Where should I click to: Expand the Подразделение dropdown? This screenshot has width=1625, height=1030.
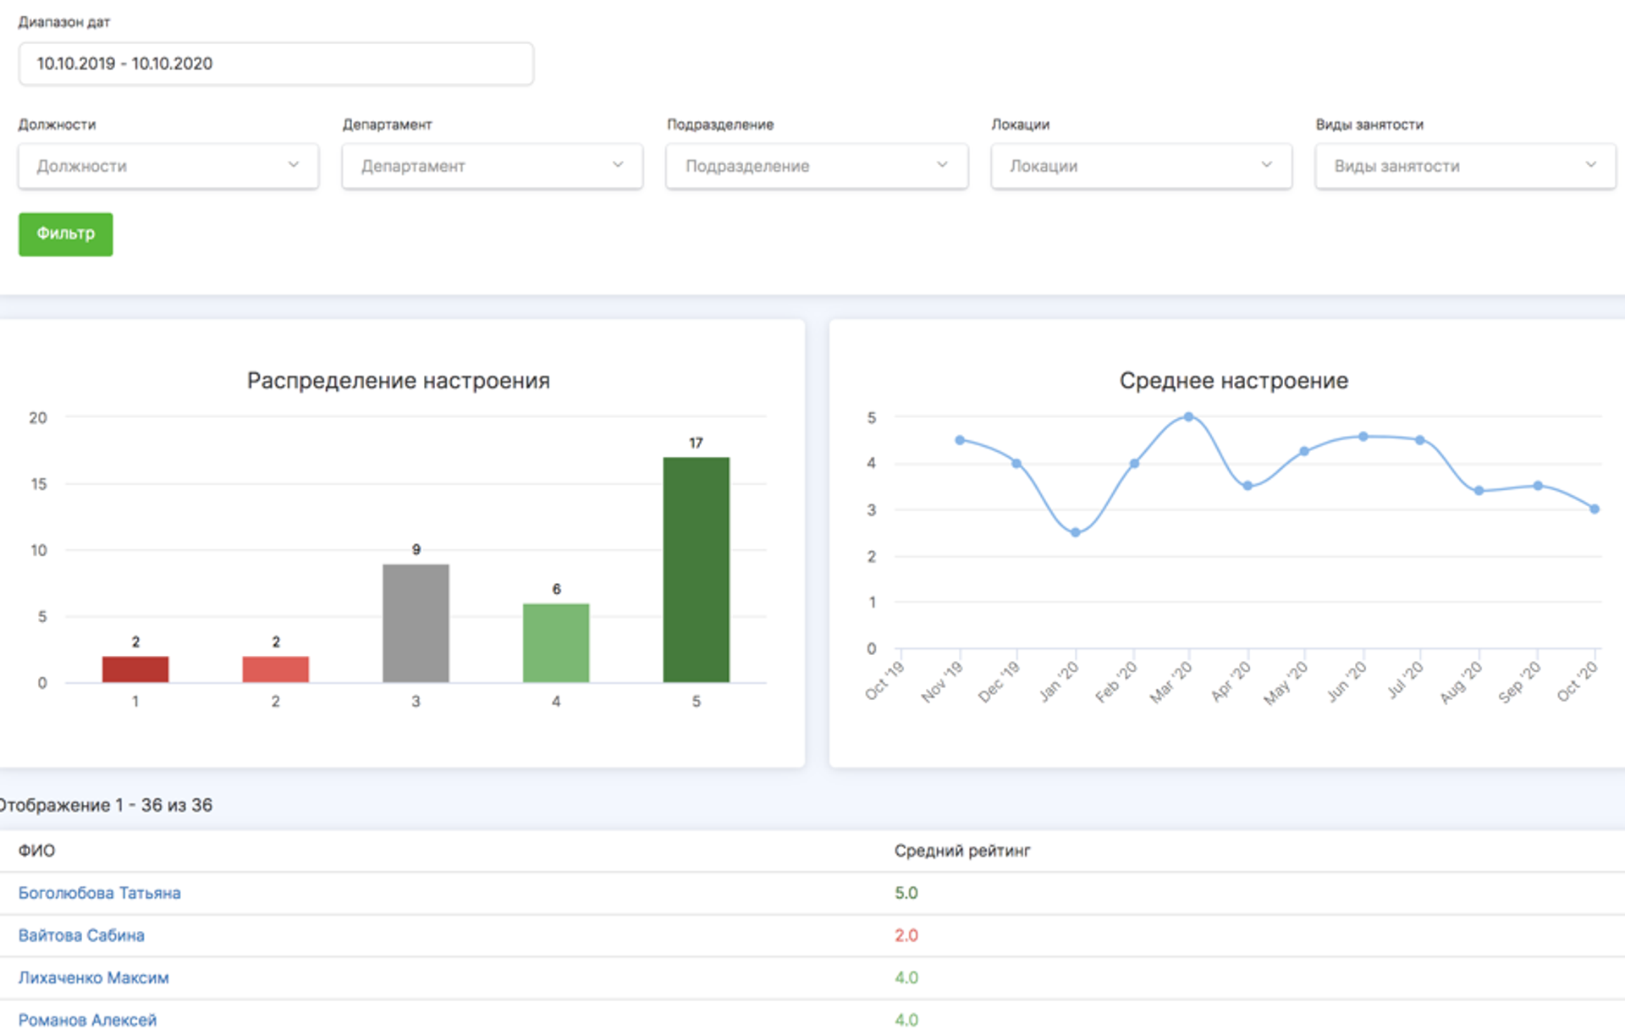click(817, 166)
